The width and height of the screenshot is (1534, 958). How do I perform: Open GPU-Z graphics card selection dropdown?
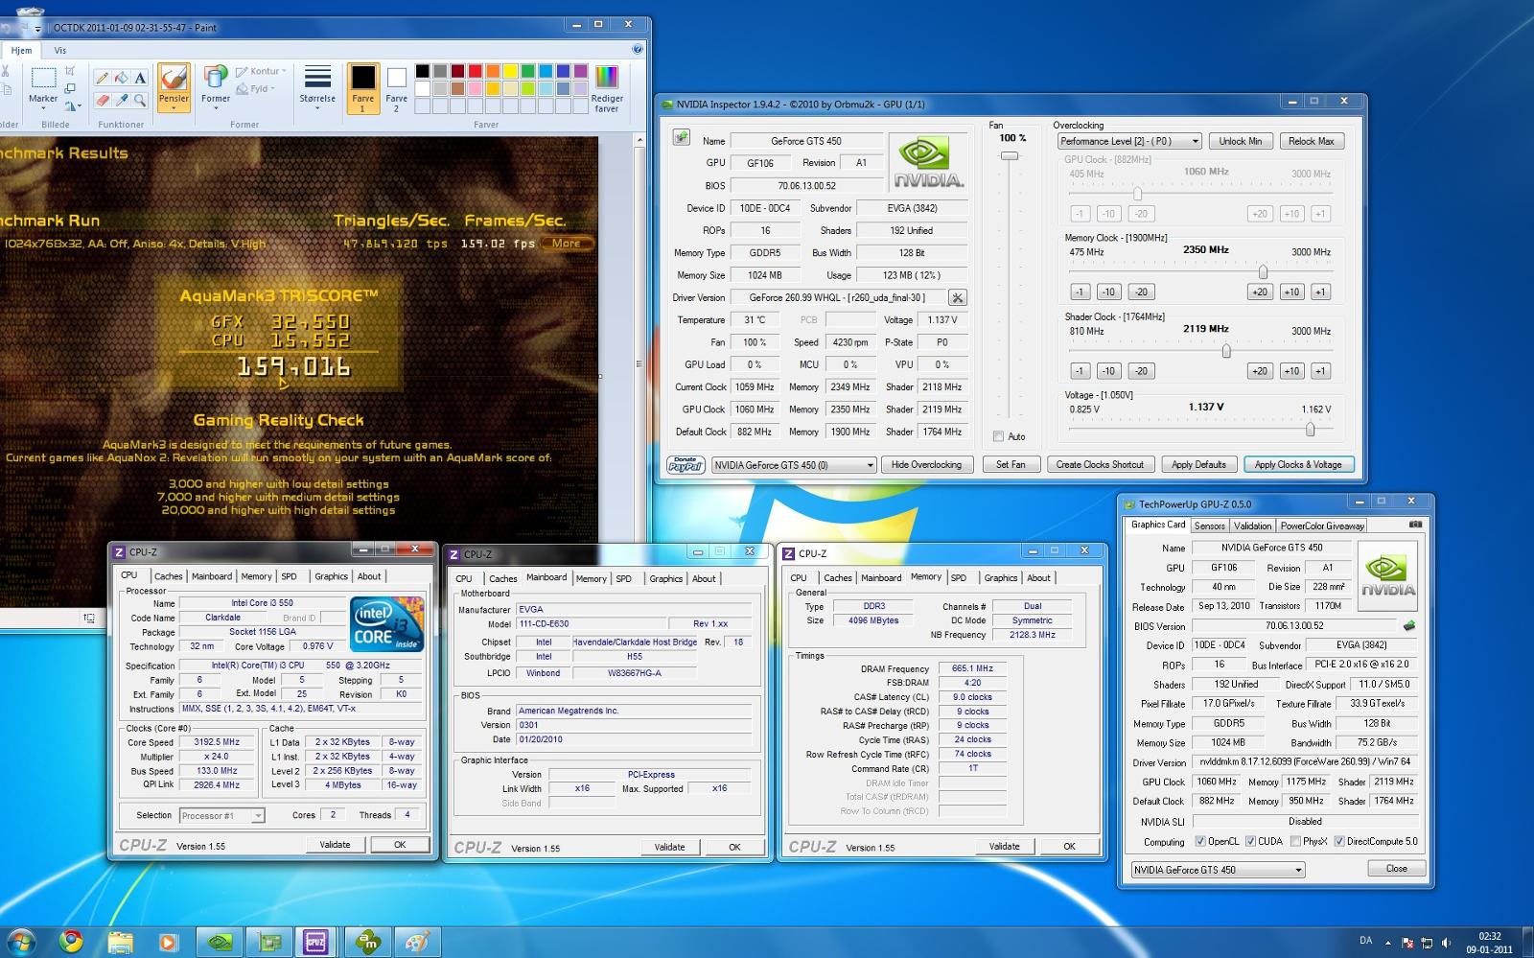[1218, 870]
